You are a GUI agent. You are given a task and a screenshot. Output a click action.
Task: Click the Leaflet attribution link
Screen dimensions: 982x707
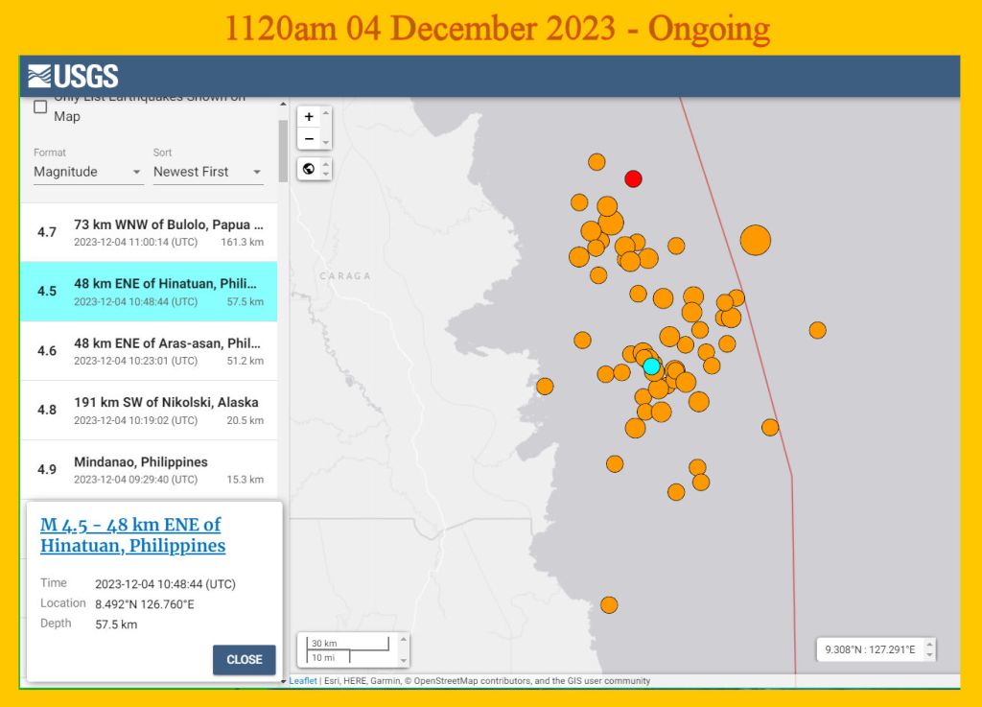coord(302,681)
